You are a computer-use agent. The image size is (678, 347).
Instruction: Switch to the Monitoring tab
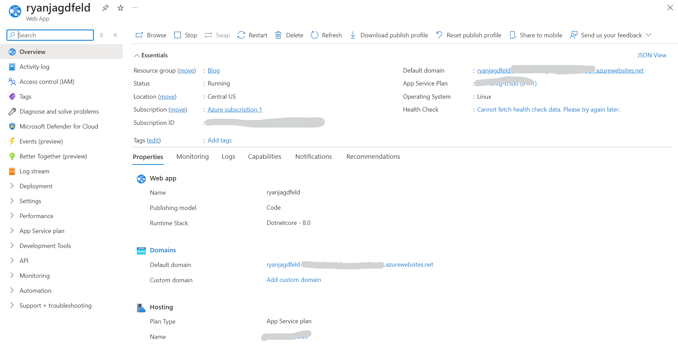click(x=193, y=156)
